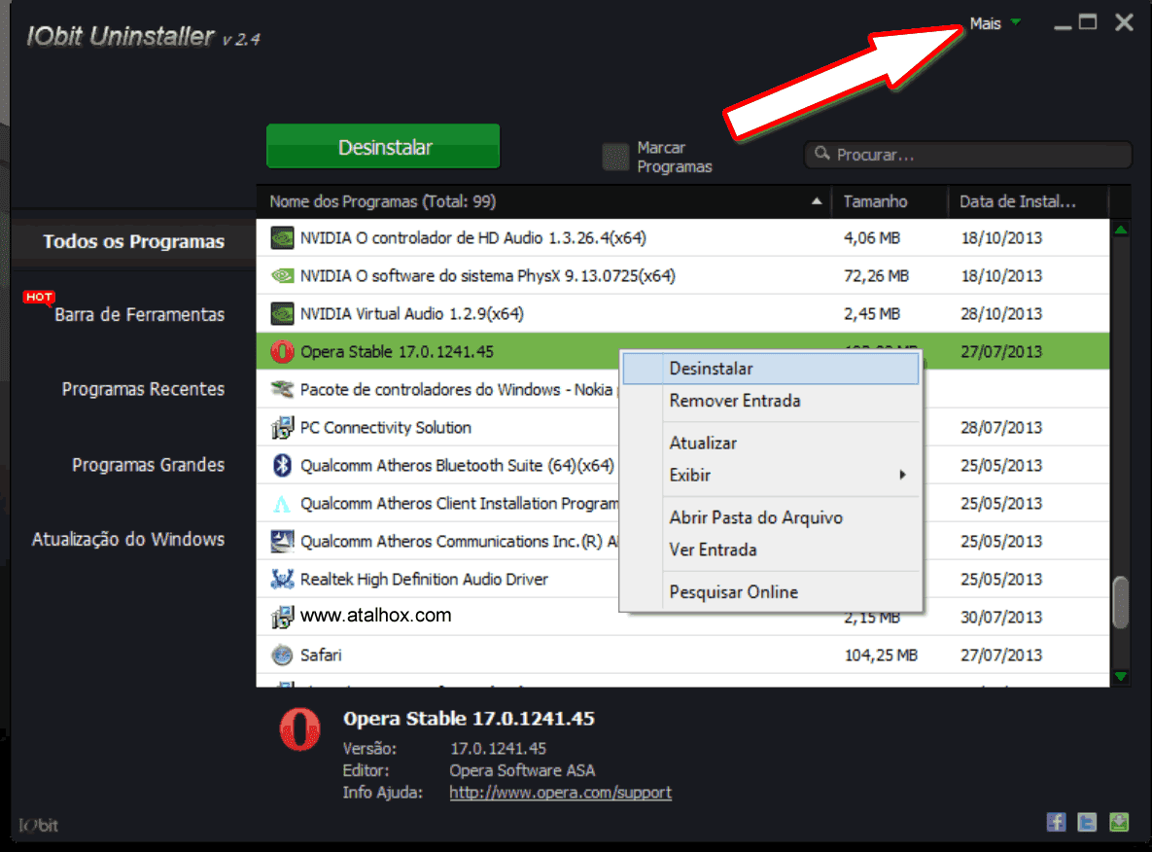Click the magnifier icon in the search box
The height and width of the screenshot is (852, 1152).
821,154
